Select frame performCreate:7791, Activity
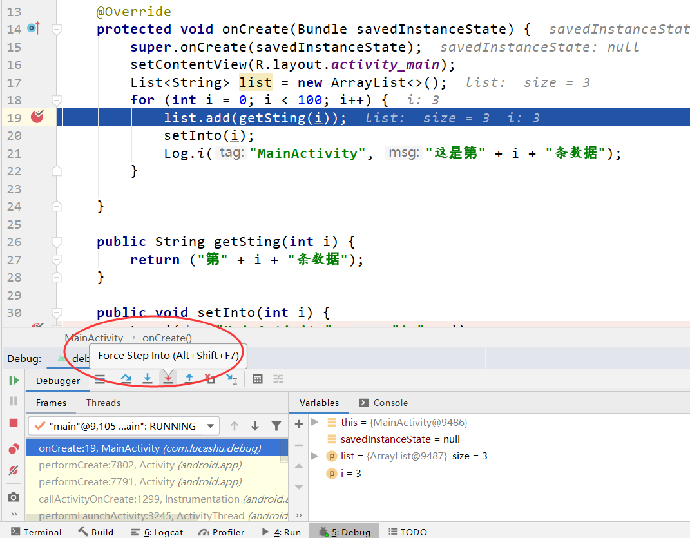Image resolution: width=690 pixels, height=538 pixels. coord(156,482)
